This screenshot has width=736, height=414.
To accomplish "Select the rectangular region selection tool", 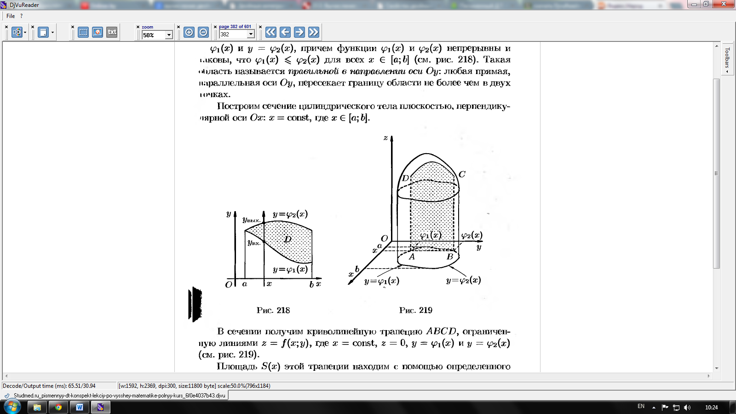I will [x=83, y=32].
